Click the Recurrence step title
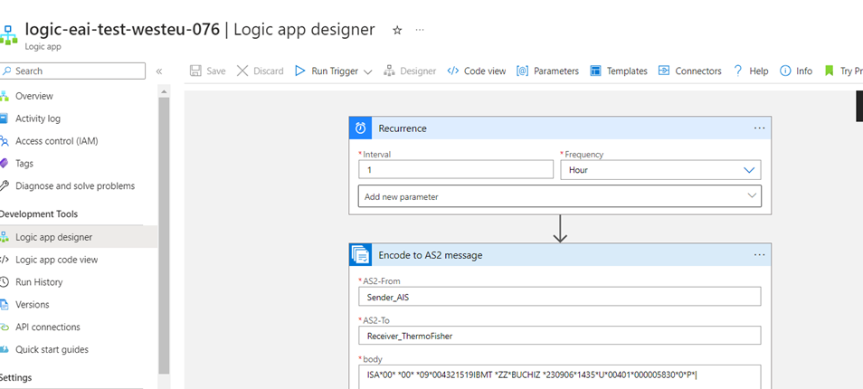Image resolution: width=863 pixels, height=389 pixels. (x=403, y=128)
